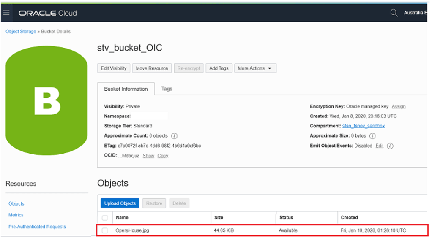Click the Oracle Cloud logo
Image resolution: width=432 pixels, height=238 pixels.
(x=47, y=13)
